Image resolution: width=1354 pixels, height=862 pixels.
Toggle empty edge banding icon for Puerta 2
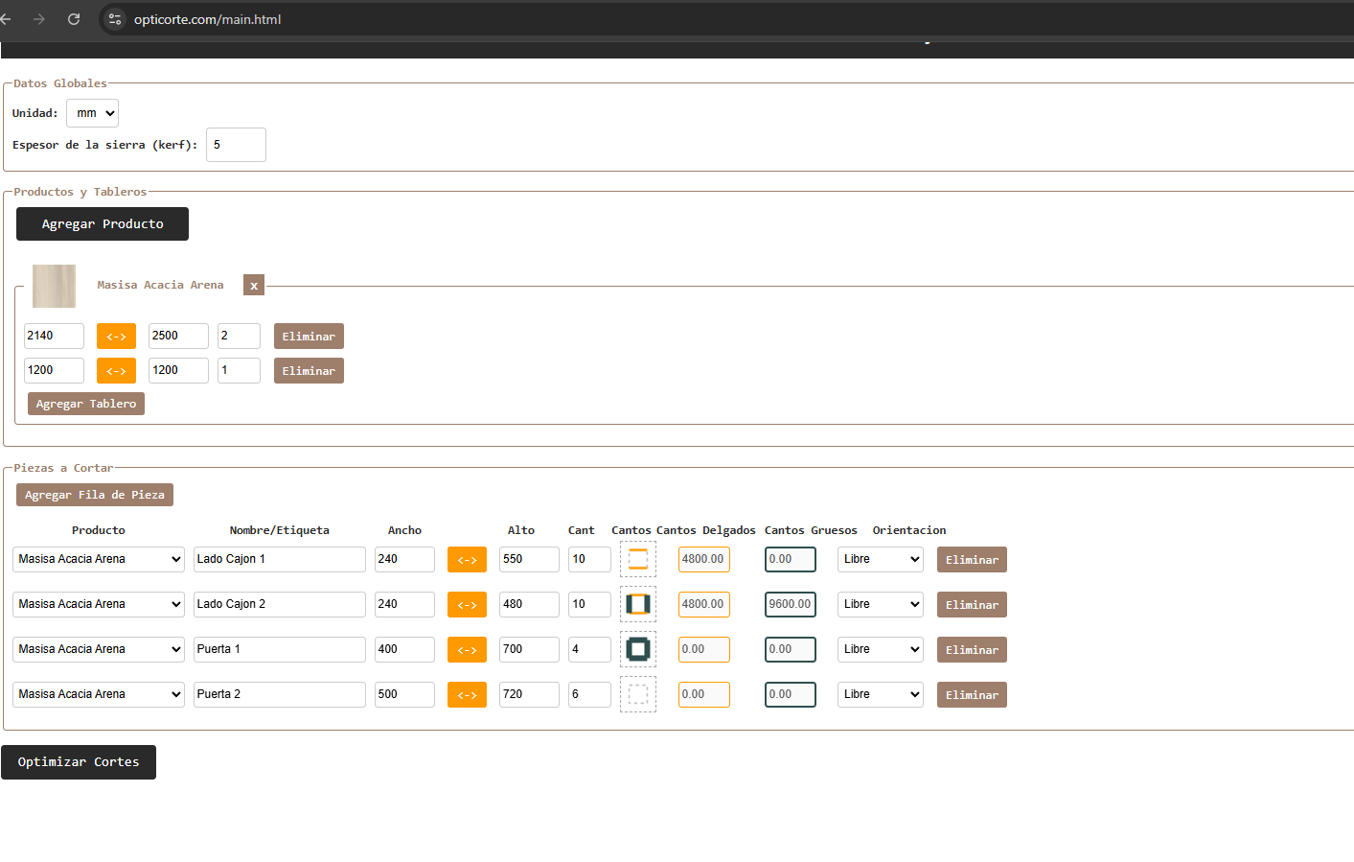(x=638, y=694)
